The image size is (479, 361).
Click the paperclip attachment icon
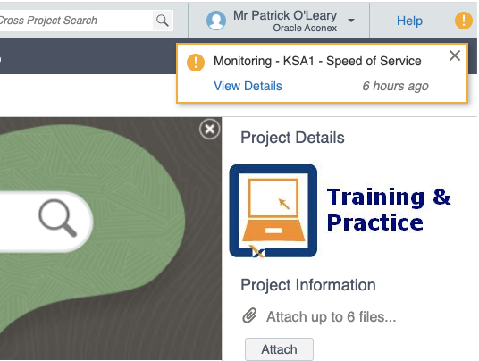coord(249,315)
